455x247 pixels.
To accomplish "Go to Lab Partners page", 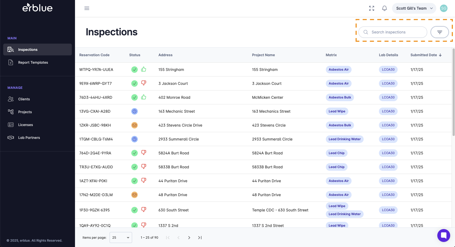I will tap(29, 138).
